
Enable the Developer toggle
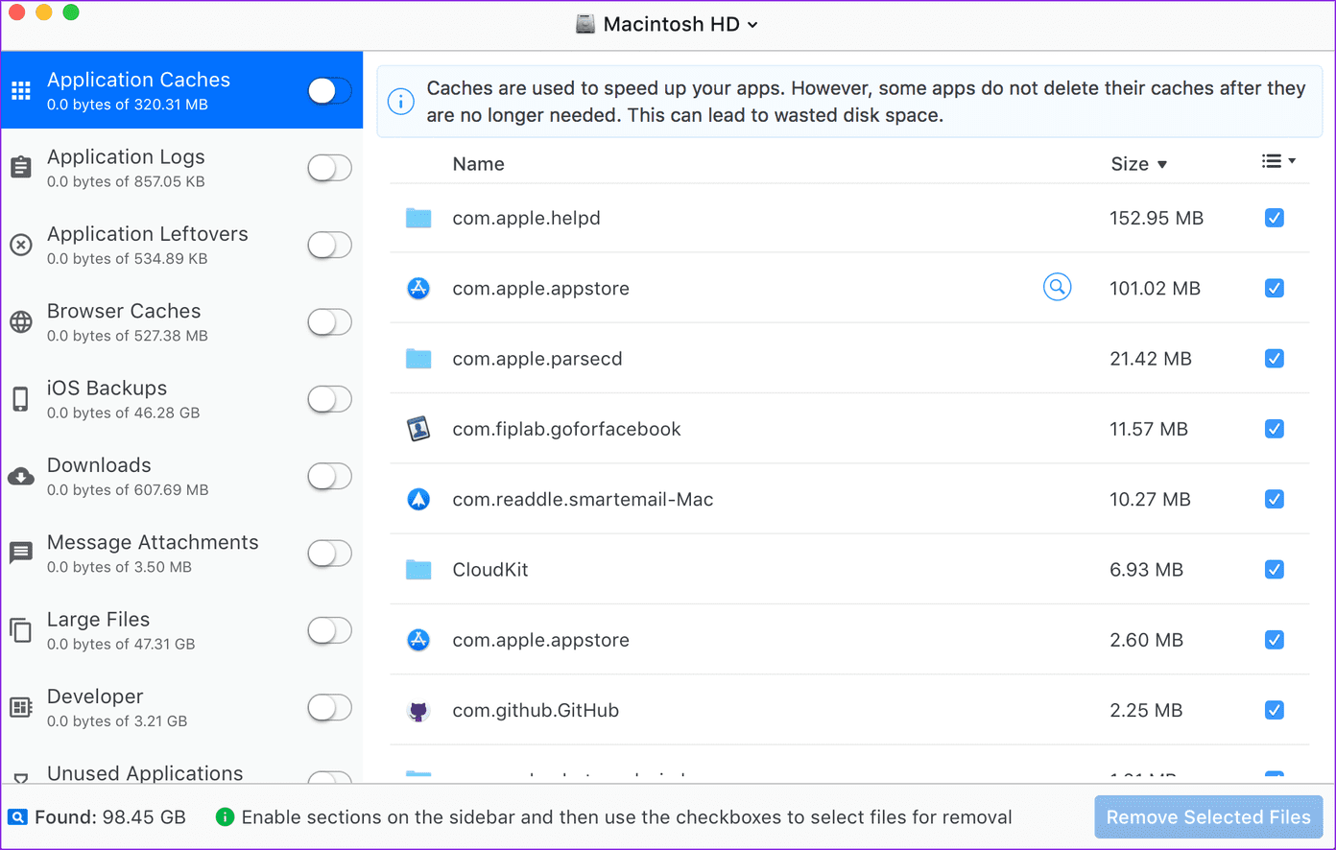coord(329,708)
